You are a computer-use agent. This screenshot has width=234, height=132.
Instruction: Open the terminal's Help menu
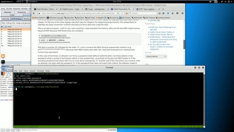tap(48, 71)
